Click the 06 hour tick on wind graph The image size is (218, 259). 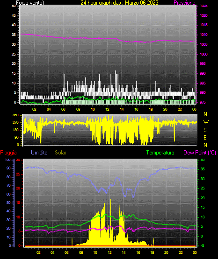(63, 109)
